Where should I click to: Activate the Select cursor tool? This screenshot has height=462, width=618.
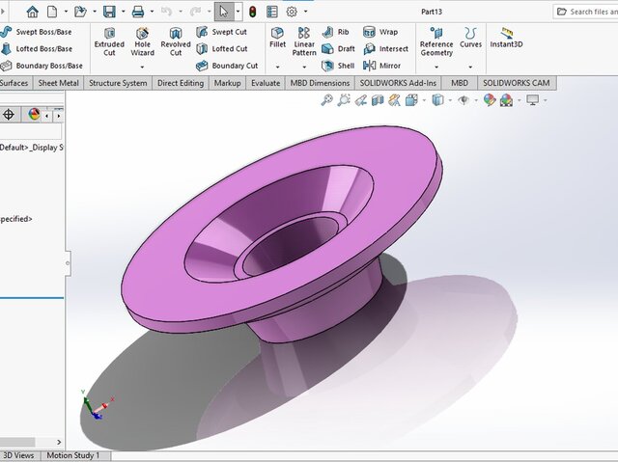coord(224,12)
